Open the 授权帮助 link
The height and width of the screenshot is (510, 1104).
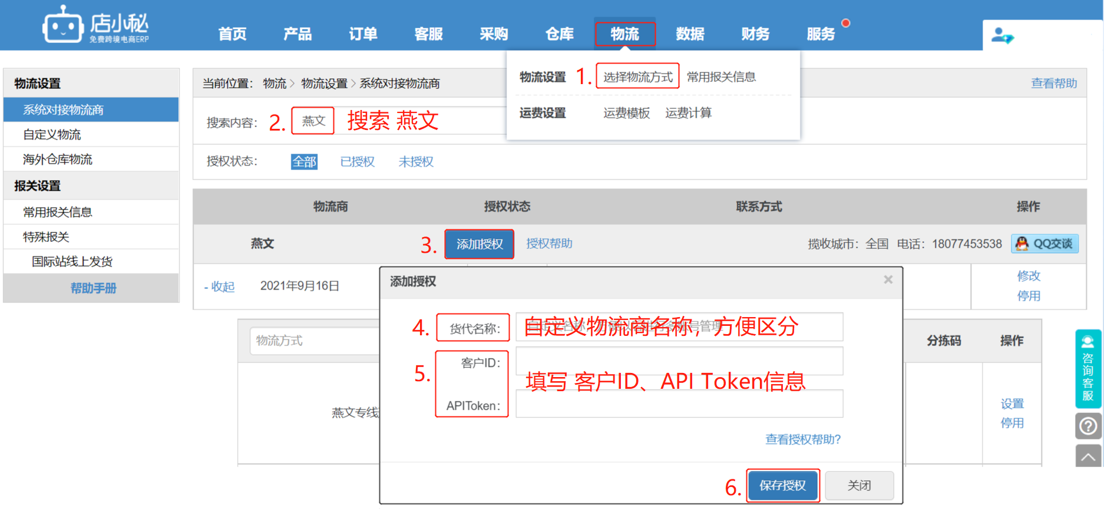tap(549, 244)
